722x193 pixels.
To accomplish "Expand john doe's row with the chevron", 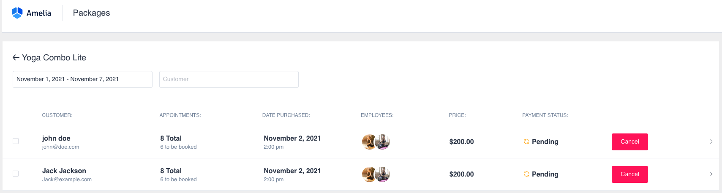I will [x=711, y=141].
